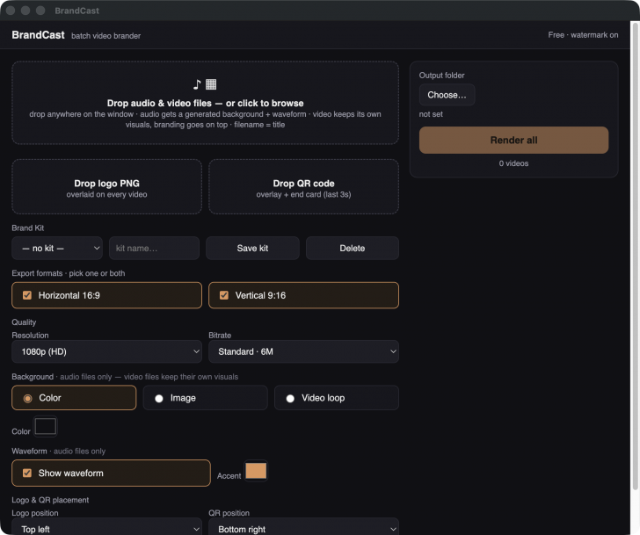This screenshot has height=535, width=640.
Task: Click the vertical scrollbar on the right edge
Action: click(635, 255)
